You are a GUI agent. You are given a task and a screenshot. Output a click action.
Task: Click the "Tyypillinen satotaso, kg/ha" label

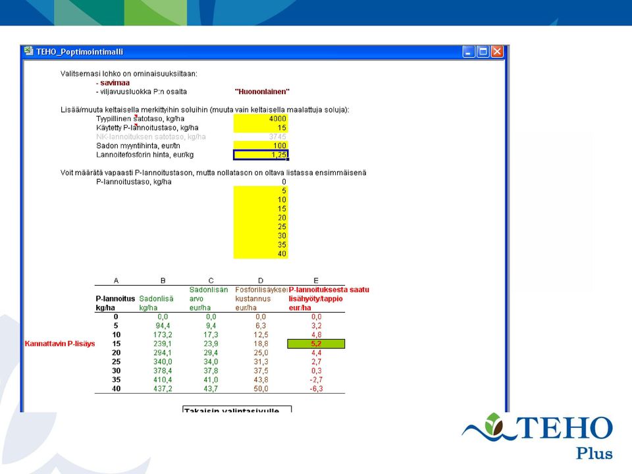[140, 118]
